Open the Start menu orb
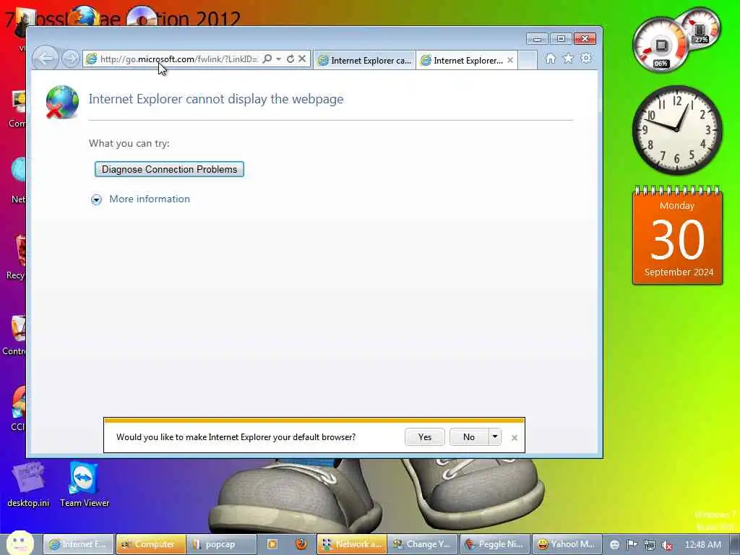The image size is (740, 555). pos(20,543)
